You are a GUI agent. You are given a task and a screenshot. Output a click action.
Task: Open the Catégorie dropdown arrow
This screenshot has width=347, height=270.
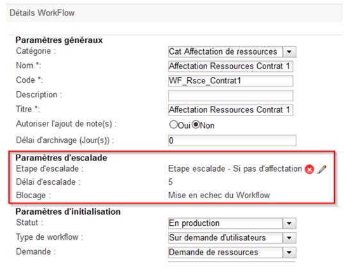(x=289, y=52)
